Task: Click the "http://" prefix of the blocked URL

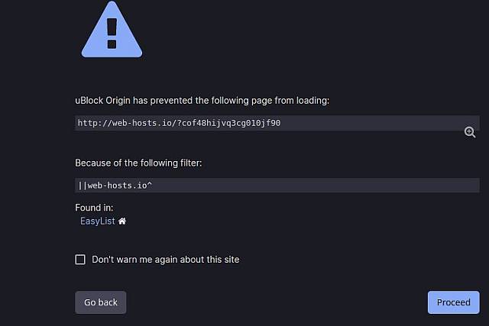Action: tap(93, 123)
